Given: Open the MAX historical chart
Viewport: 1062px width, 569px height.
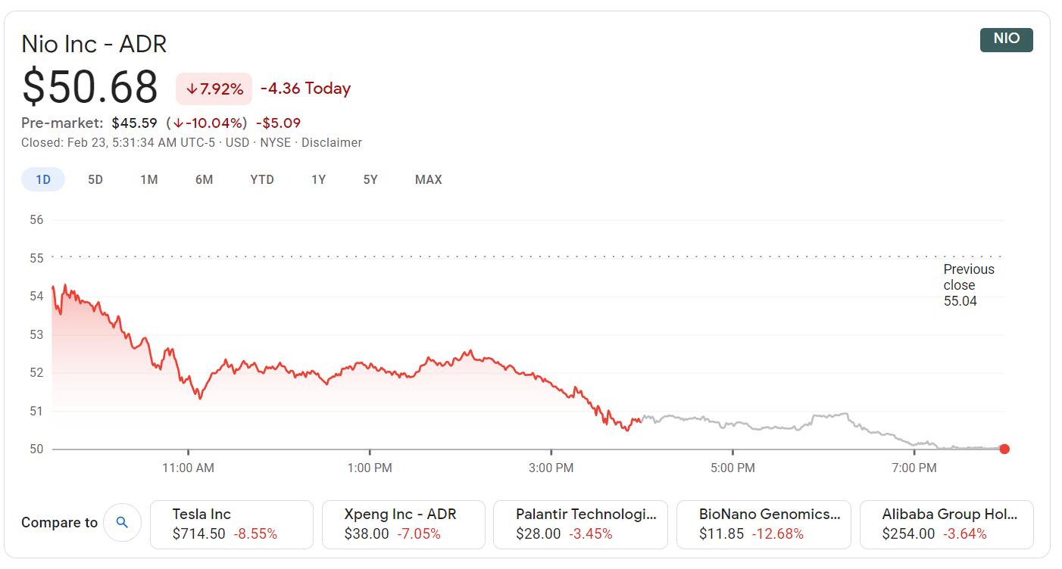Looking at the screenshot, I should (429, 179).
